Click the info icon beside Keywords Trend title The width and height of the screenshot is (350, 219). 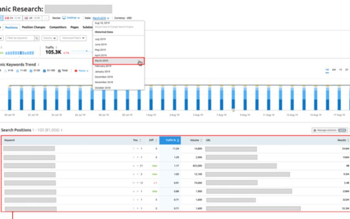38,65
